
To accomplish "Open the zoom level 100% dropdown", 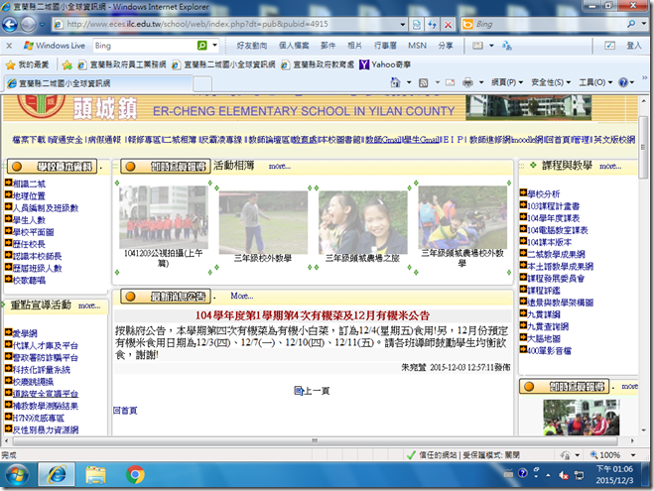I will pos(633,455).
